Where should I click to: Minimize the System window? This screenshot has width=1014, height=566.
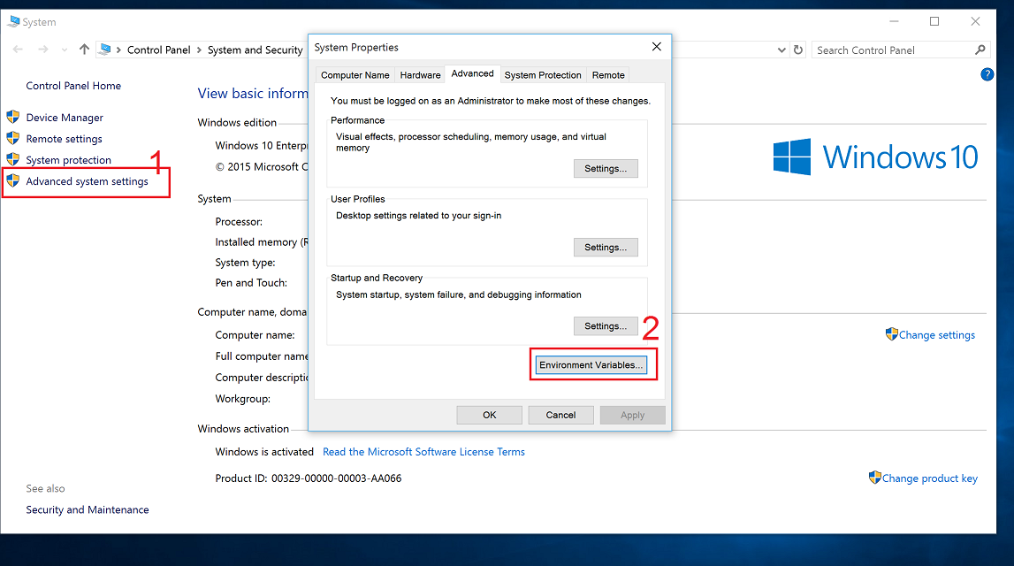point(894,21)
